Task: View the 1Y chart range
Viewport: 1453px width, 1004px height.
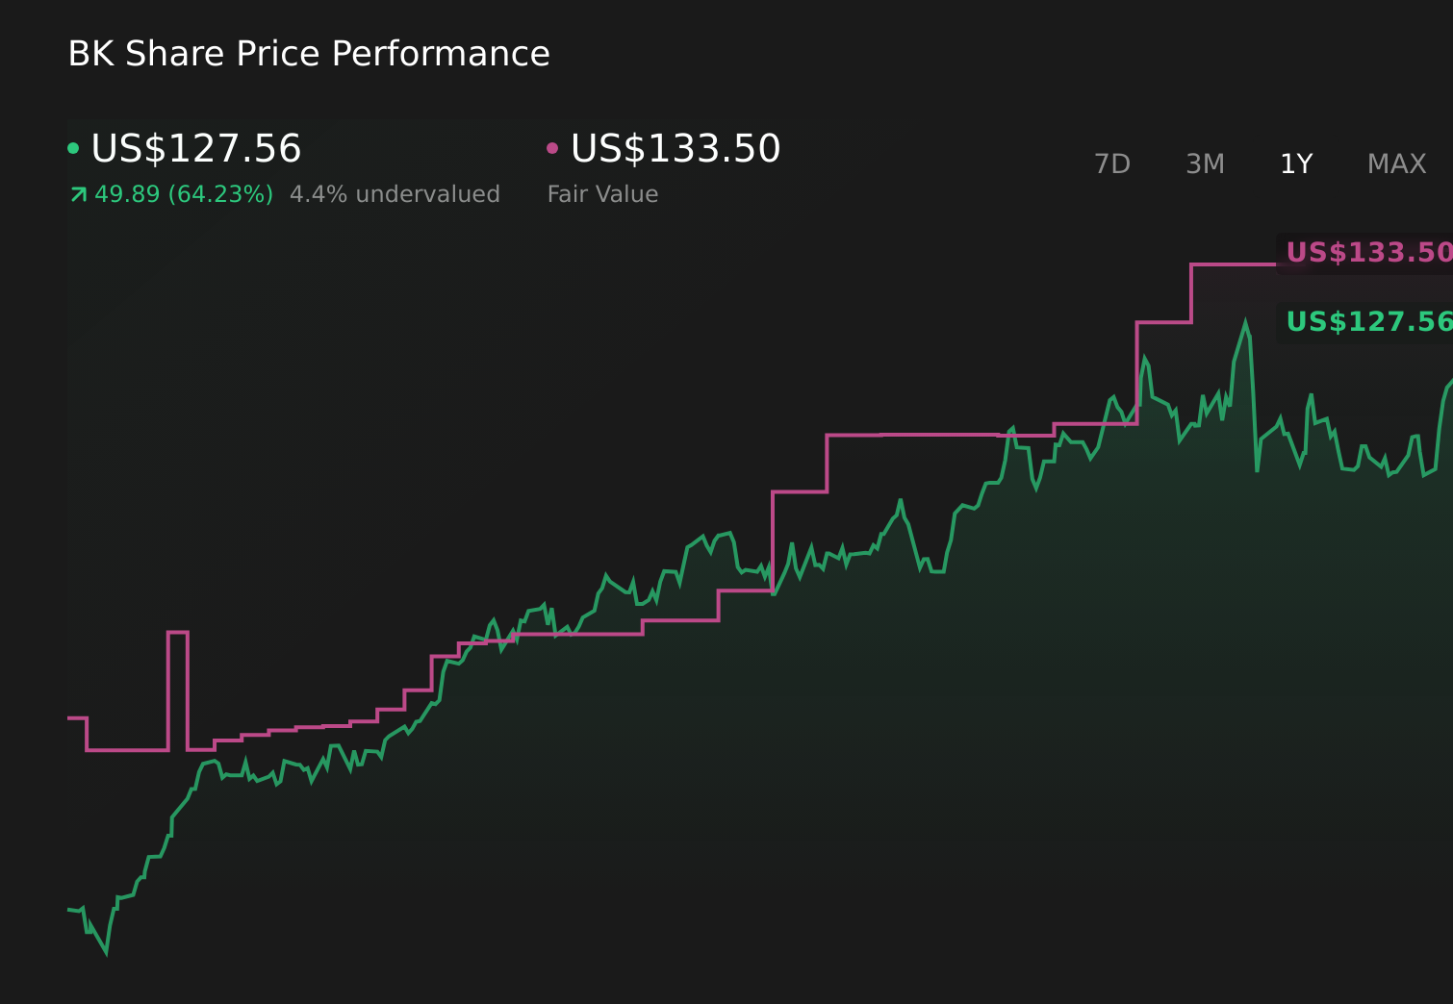Action: (1296, 163)
